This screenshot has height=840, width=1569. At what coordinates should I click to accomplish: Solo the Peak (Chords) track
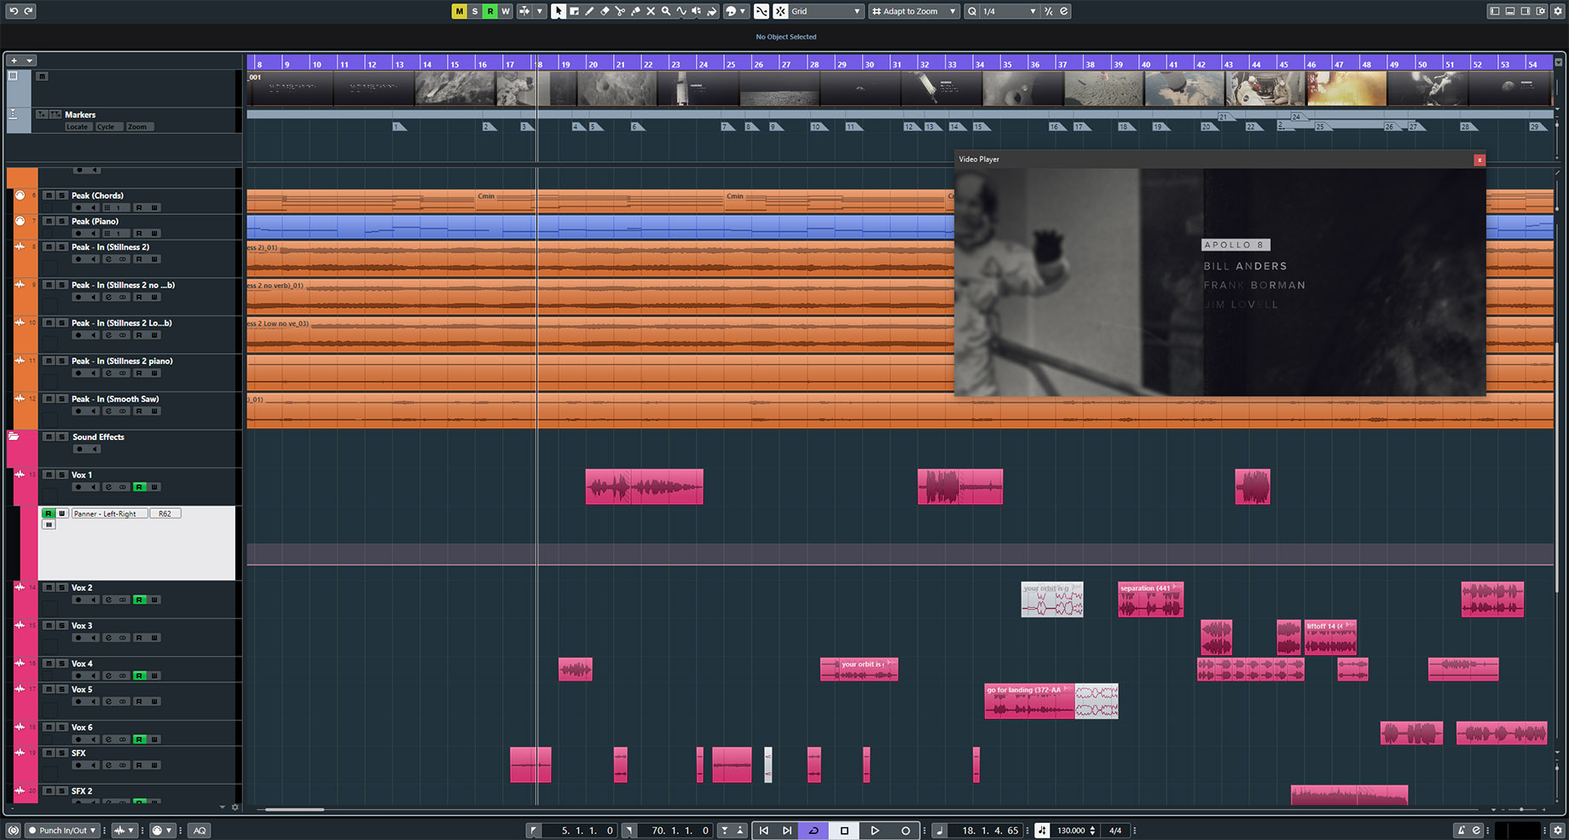[61, 196]
